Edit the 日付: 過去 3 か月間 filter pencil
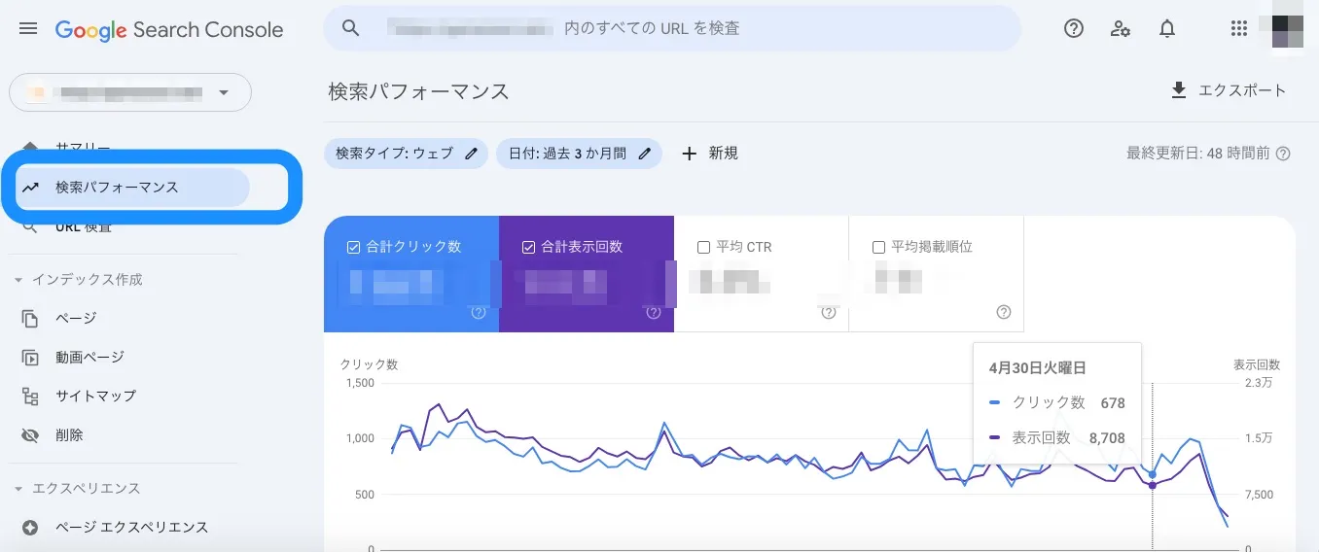This screenshot has height=552, width=1319. tap(645, 154)
